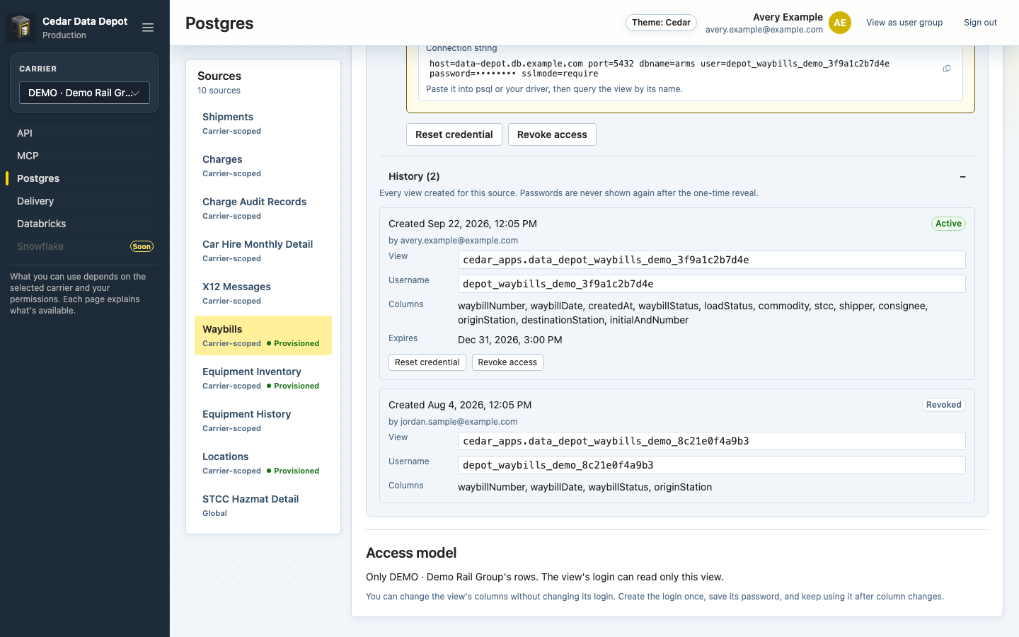
Task: Click the View field ending in 8c21e0f4a9b3
Action: click(x=712, y=441)
